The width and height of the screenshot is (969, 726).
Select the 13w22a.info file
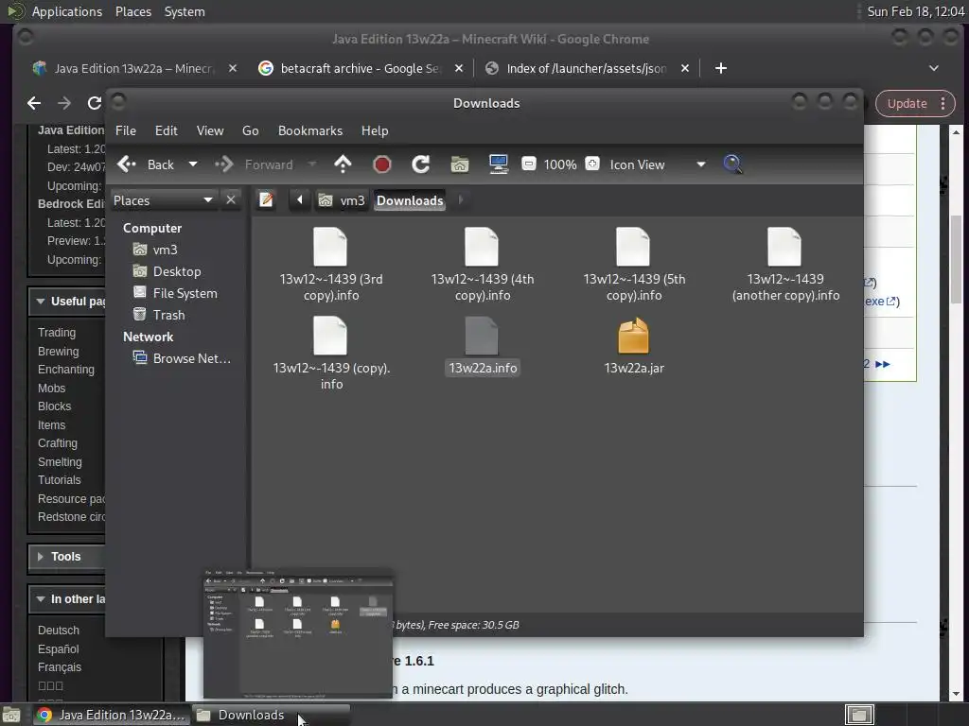click(482, 346)
